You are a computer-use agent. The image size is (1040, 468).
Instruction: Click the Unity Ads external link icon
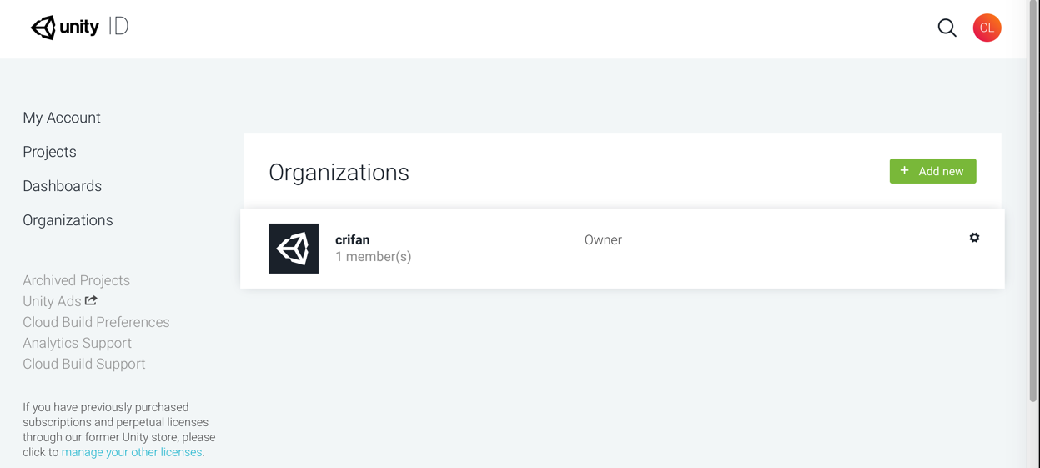click(91, 300)
